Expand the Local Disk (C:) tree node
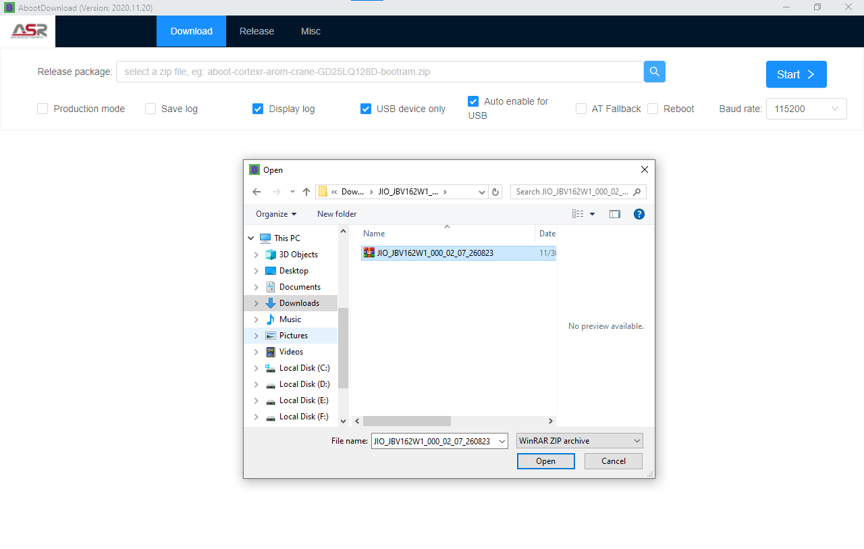This screenshot has width=864, height=549. click(256, 368)
